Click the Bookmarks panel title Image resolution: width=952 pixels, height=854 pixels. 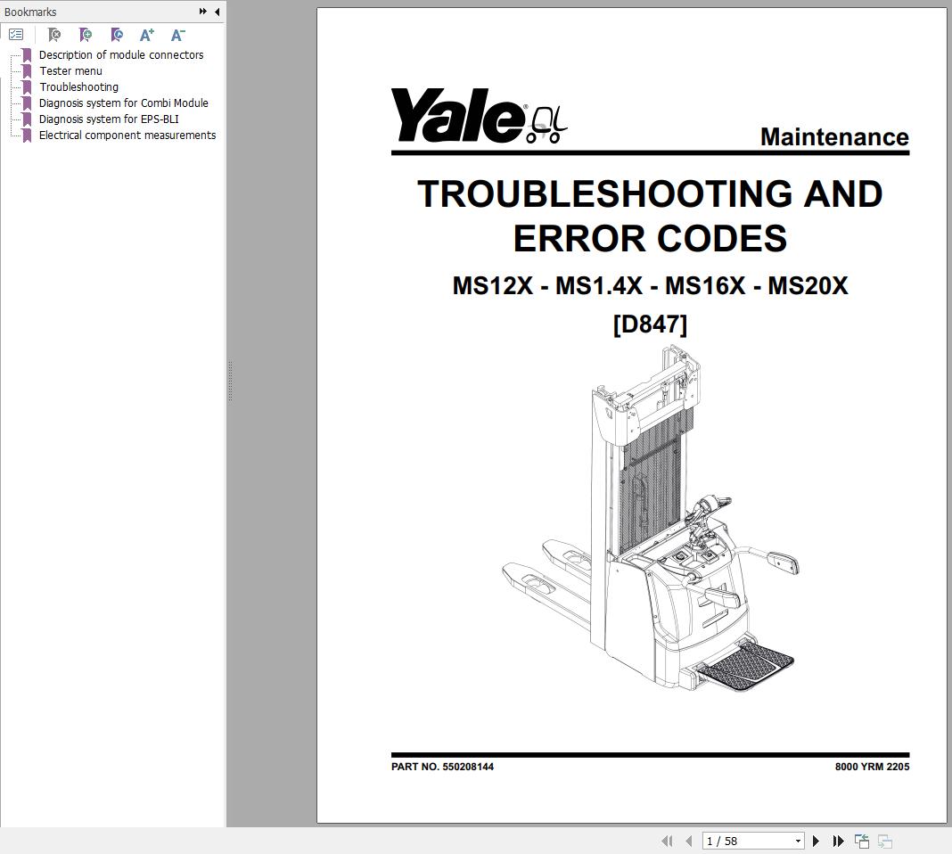click(30, 12)
